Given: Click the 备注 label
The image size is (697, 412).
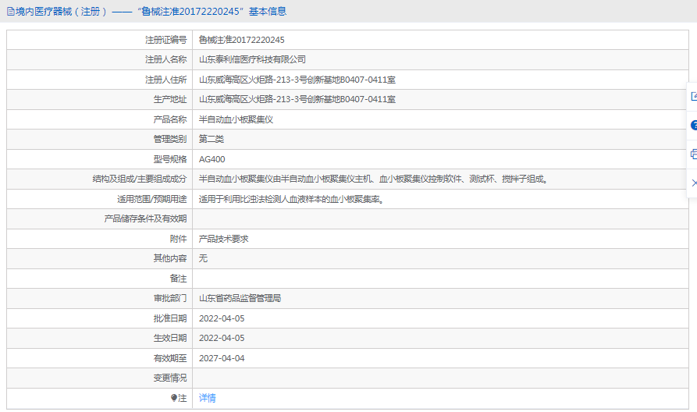Looking at the screenshot, I should (x=178, y=279).
